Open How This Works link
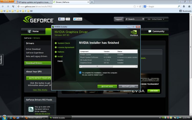Viewport: 192px width, 120px height. coord(40,90)
